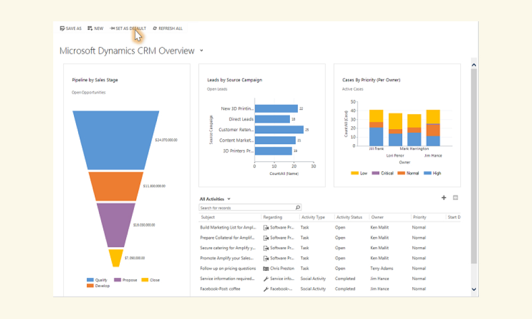Viewport: 532px width, 319px height.
Task: Open Follow up on pricing questions activity
Action: pyautogui.click(x=228, y=268)
